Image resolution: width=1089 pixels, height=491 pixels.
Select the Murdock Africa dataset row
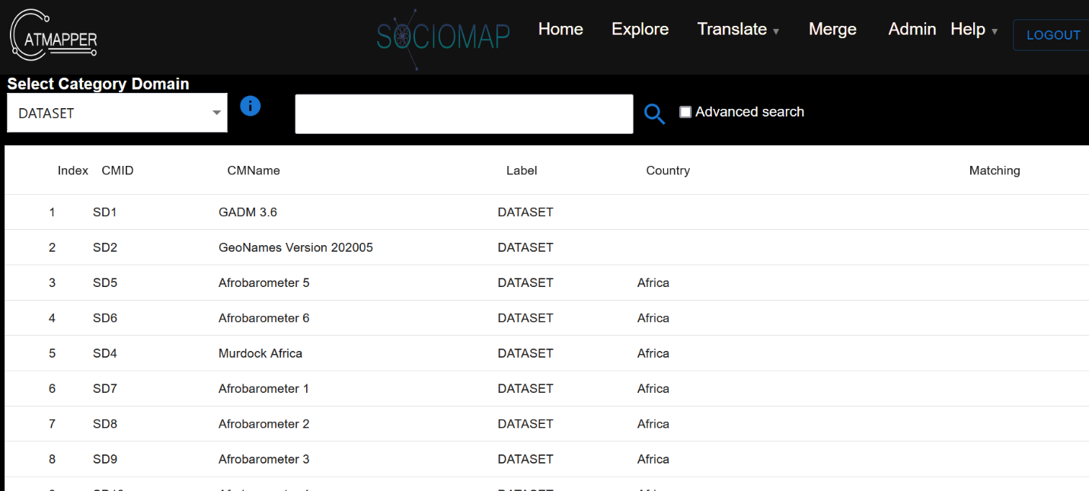tap(260, 353)
